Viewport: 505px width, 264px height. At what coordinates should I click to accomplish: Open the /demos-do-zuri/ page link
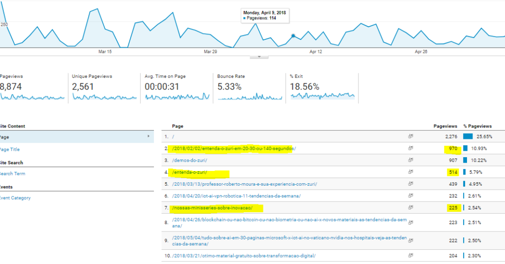point(189,160)
